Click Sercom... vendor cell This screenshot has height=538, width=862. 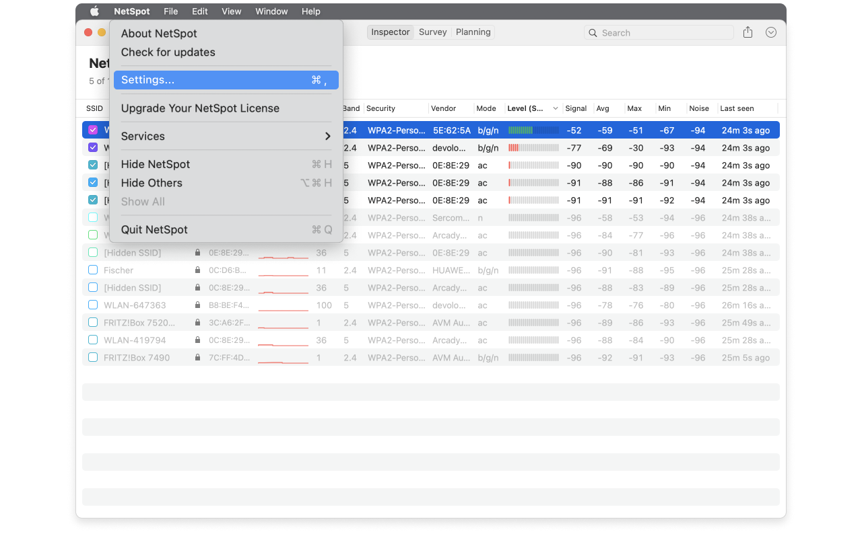click(451, 218)
